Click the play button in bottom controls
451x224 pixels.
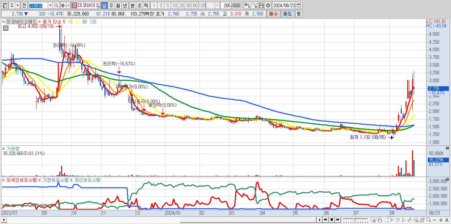[320, 220]
